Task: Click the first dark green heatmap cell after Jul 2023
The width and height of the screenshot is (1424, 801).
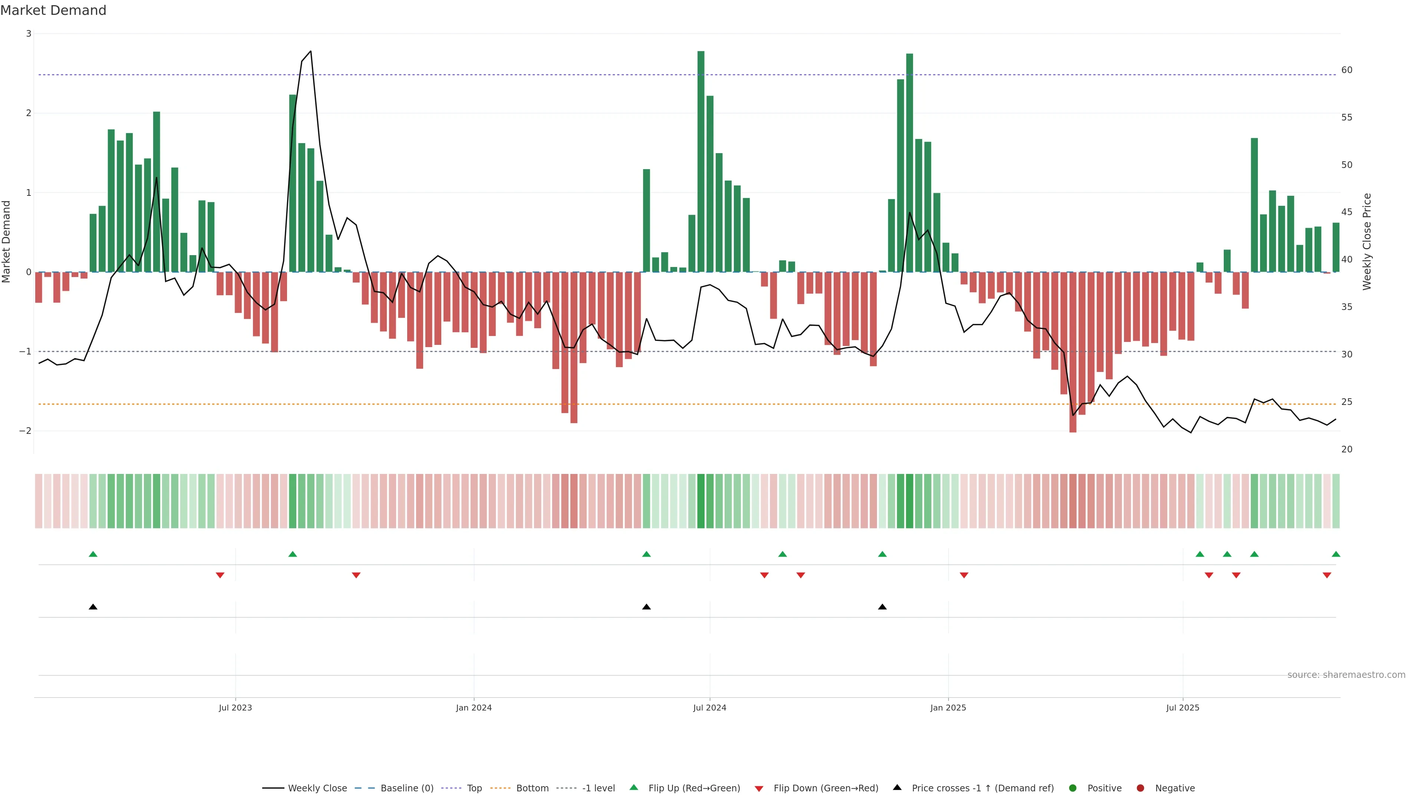Action: coord(293,501)
